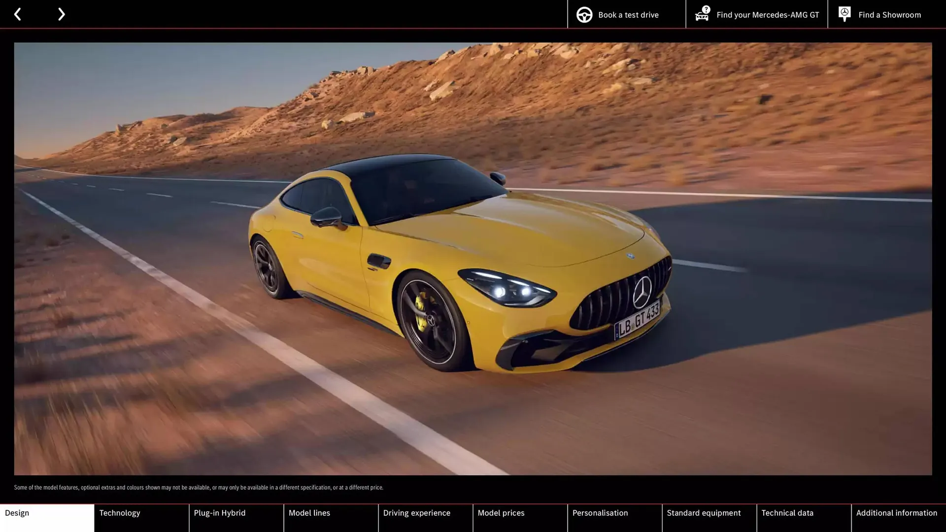Click Find a Showroom

[x=889, y=14]
